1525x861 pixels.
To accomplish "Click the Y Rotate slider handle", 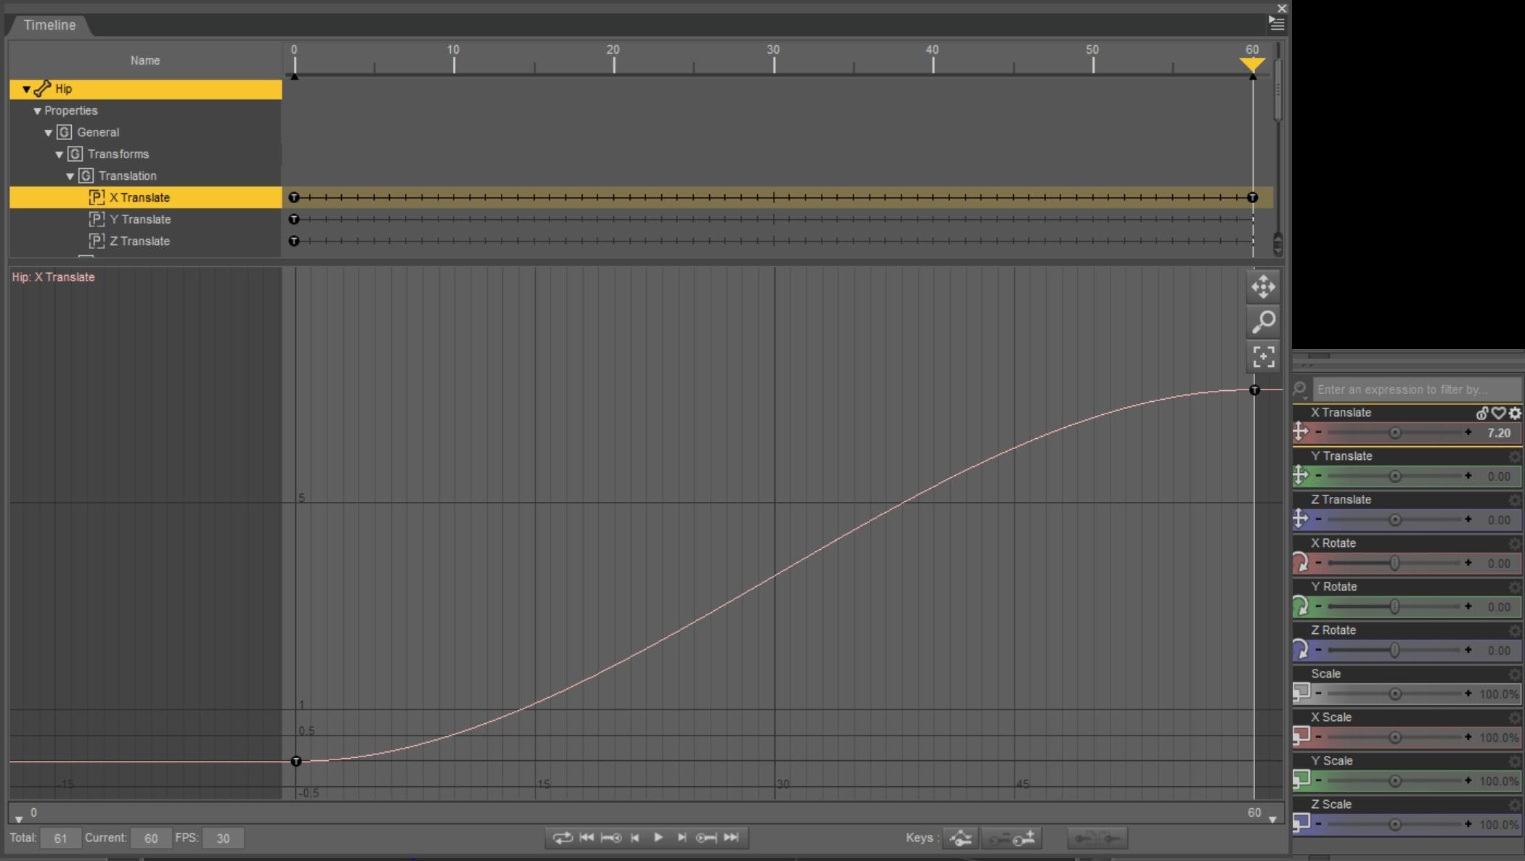I will (x=1394, y=606).
